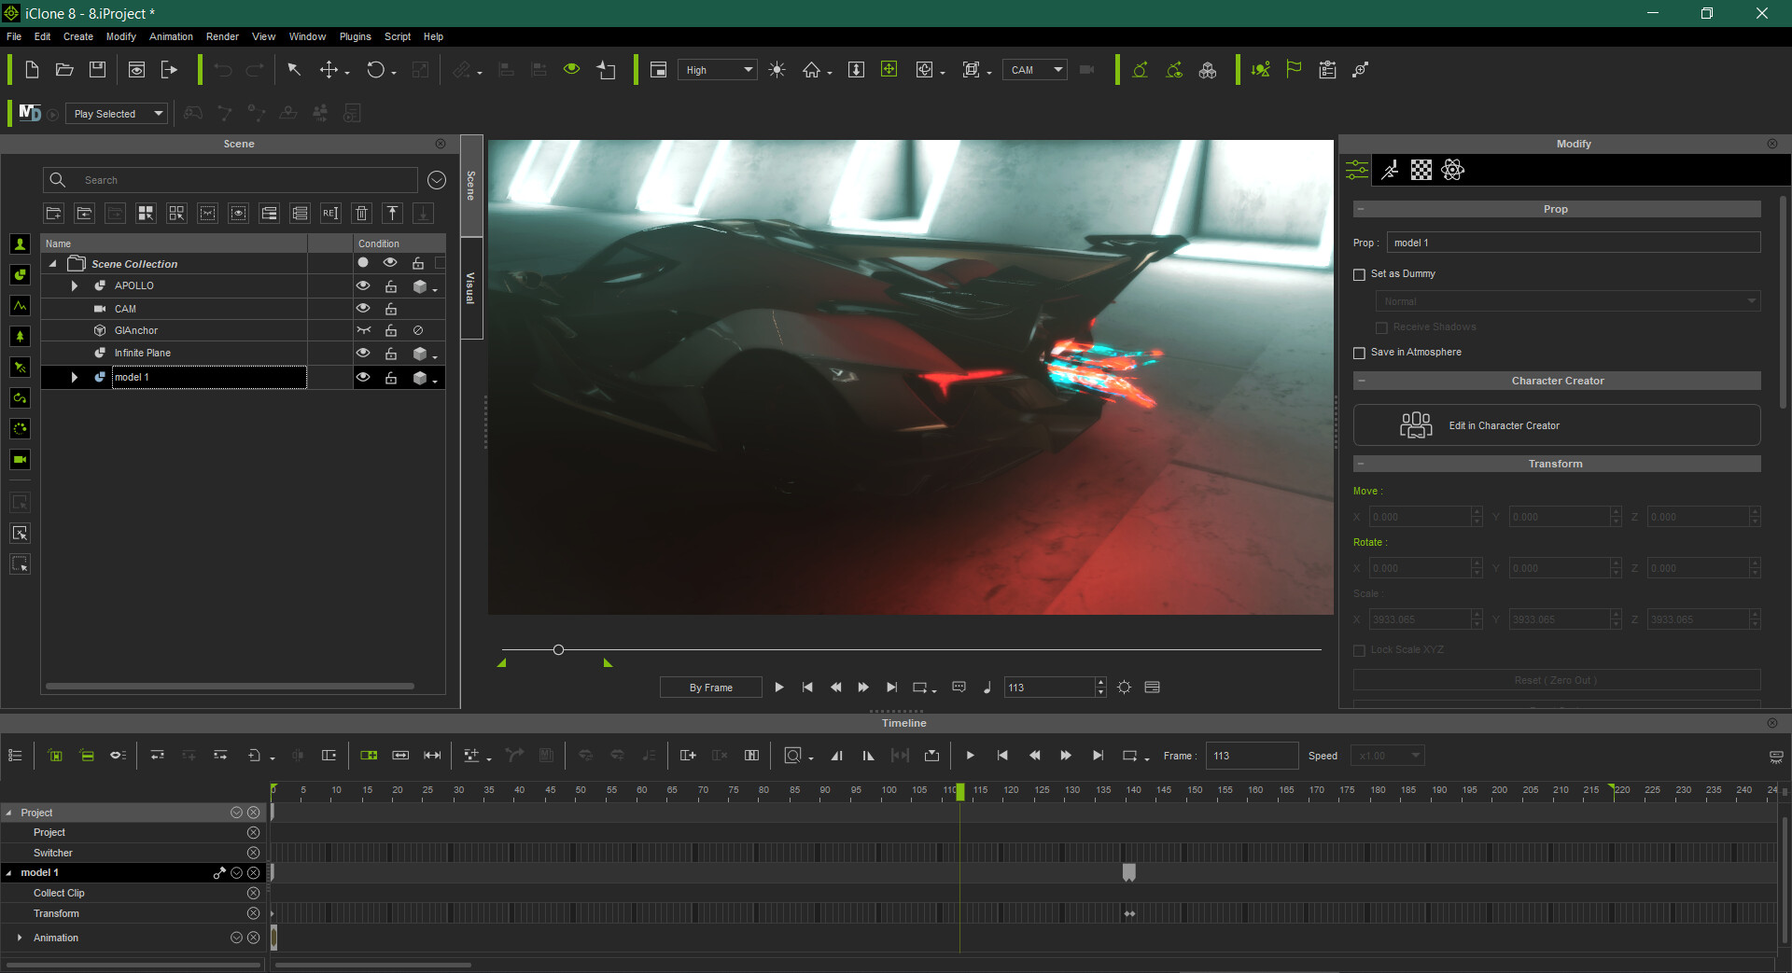Open the Physics atom tab icon
1792x973 pixels.
[x=1452, y=170]
